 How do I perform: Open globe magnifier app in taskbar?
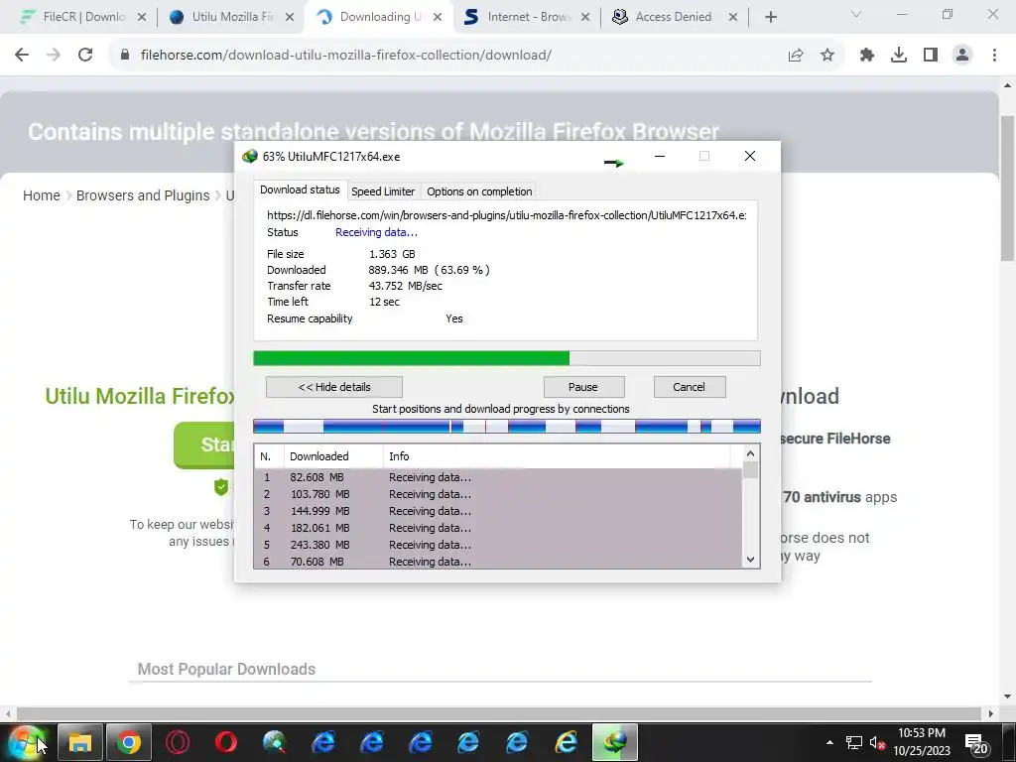coord(275,742)
